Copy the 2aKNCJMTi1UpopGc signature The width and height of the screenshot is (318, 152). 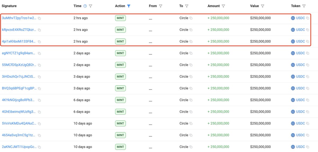(39, 147)
